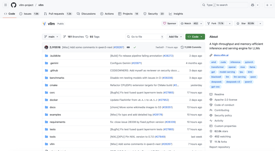The image size is (275, 151).
Task: Click the heart Sponsor button
Action: pos(170,23)
